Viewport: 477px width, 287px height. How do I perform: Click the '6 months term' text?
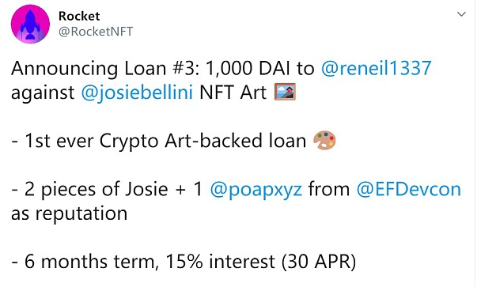click(90, 262)
